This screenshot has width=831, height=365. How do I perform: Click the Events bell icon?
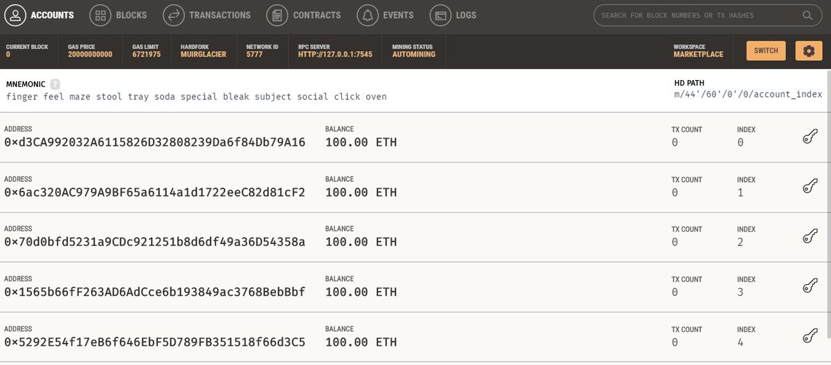click(368, 15)
